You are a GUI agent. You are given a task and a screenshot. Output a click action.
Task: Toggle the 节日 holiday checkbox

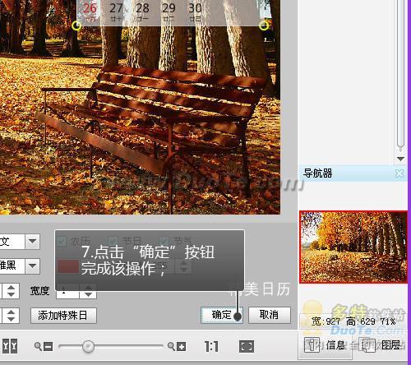pyautogui.click(x=113, y=241)
